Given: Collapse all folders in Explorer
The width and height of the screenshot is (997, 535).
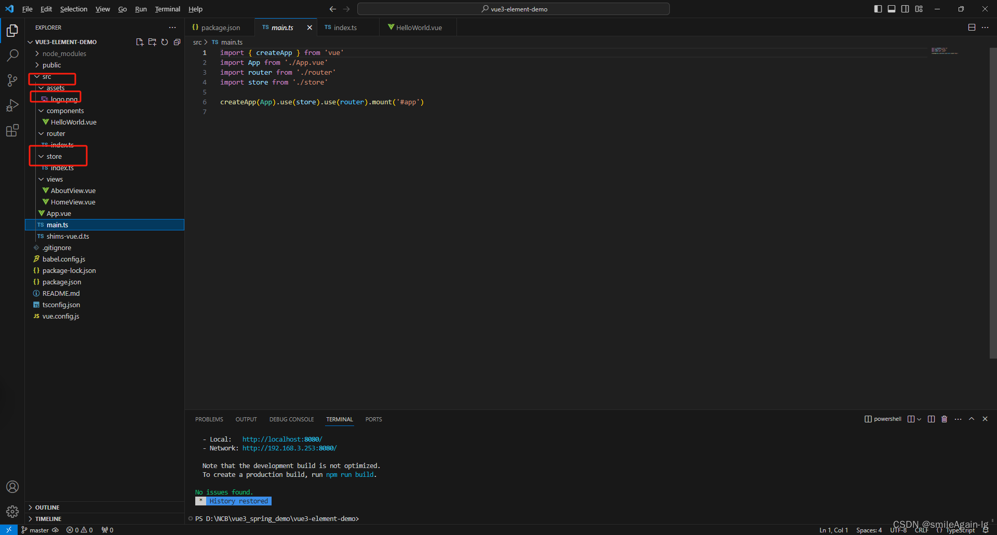Looking at the screenshot, I should tap(177, 42).
